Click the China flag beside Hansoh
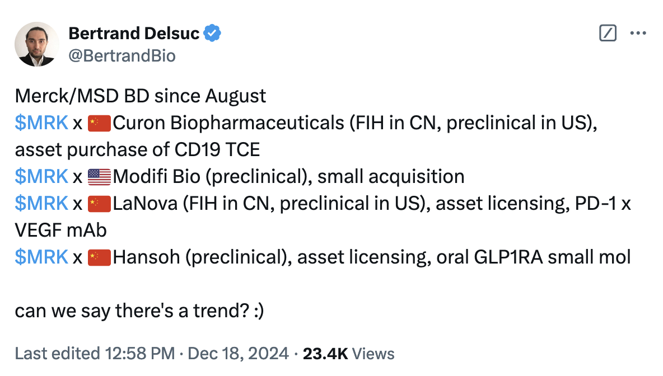The width and height of the screenshot is (663, 376). (x=99, y=258)
